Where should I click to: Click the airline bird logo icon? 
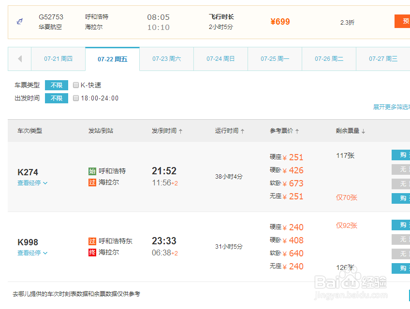(x=20, y=22)
